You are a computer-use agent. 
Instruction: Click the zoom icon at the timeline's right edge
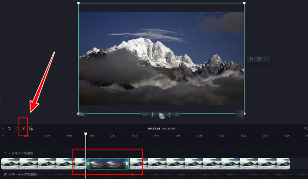coord(306,128)
